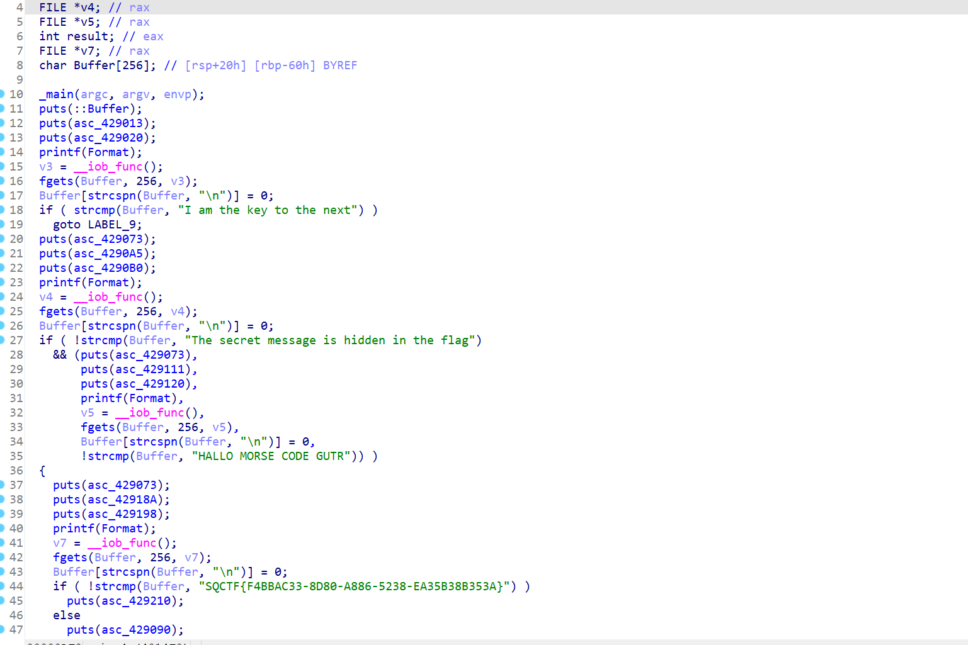
Task: Select variable v5 assigned on line 32
Action: tap(88, 413)
